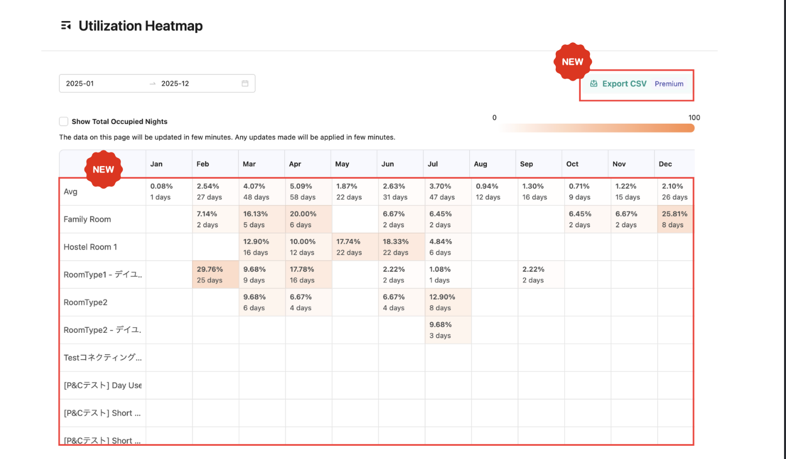The width and height of the screenshot is (786, 459).
Task: Click the September 2.22% 2 days cell
Action: point(541,275)
